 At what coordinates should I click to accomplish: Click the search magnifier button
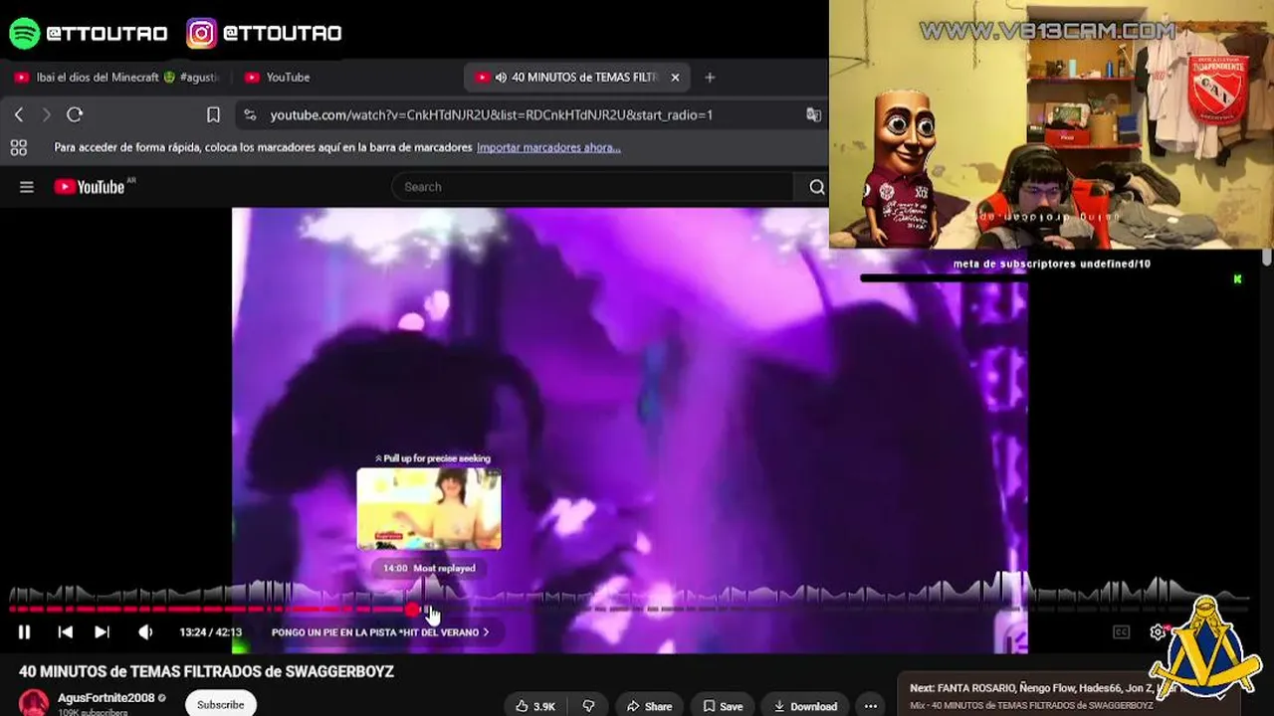[x=816, y=187]
